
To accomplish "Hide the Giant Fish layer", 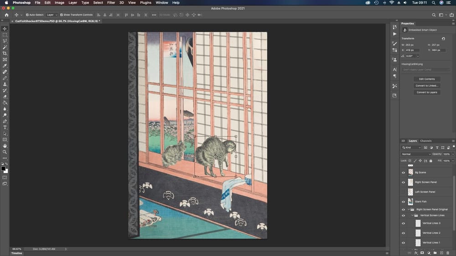I will (404, 202).
